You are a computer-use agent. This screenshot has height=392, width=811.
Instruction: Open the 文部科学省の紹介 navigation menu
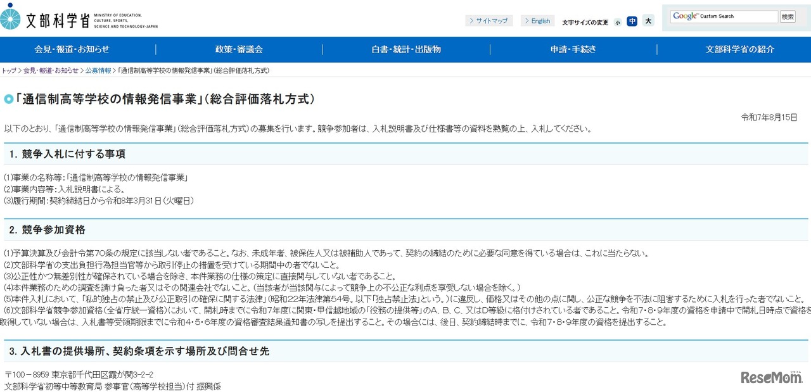[739, 49]
